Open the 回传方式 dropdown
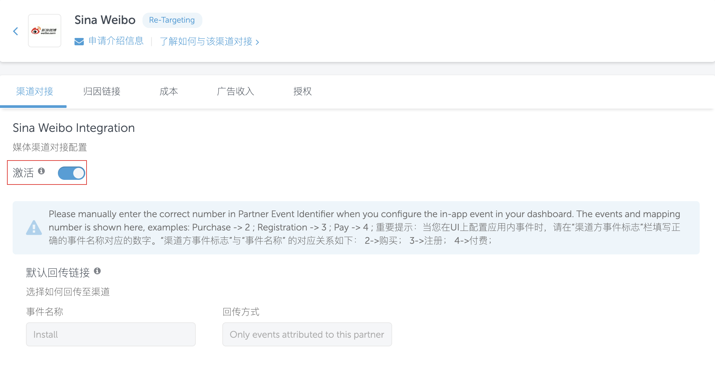The width and height of the screenshot is (715, 369). [x=307, y=334]
